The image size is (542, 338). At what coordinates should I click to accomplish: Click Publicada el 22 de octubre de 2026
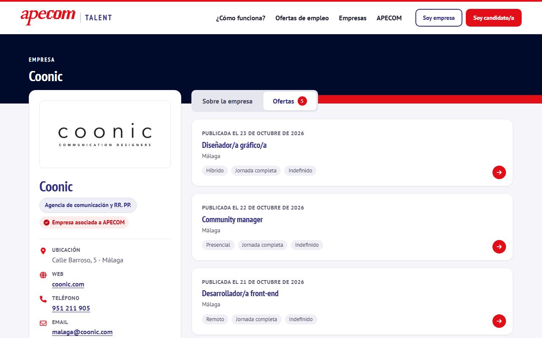tap(253, 208)
